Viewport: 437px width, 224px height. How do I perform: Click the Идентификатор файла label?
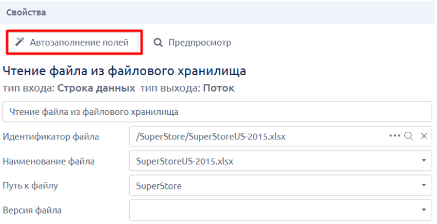point(51,136)
